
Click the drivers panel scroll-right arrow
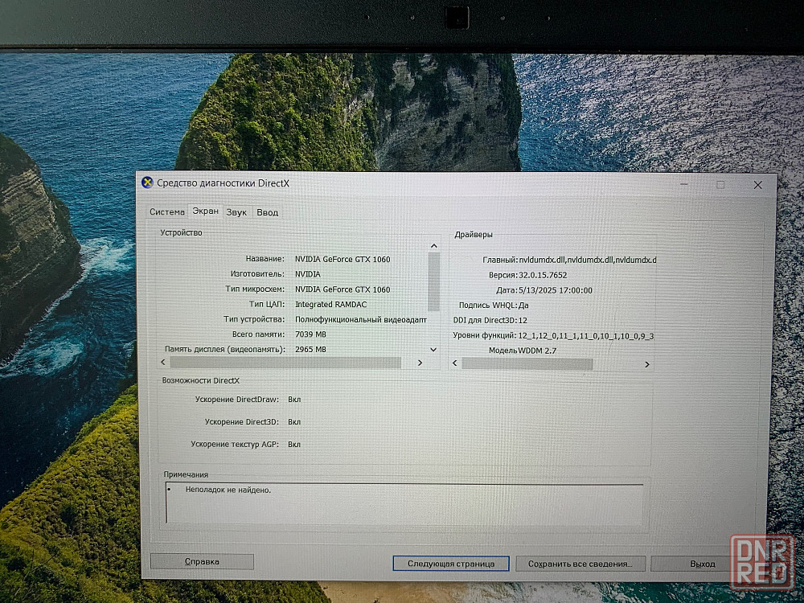(x=647, y=364)
